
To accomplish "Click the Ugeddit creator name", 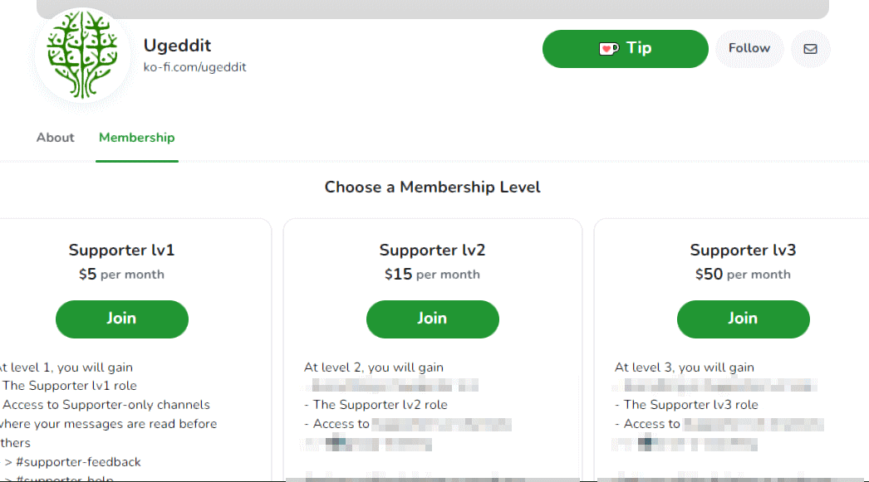I will [177, 45].
